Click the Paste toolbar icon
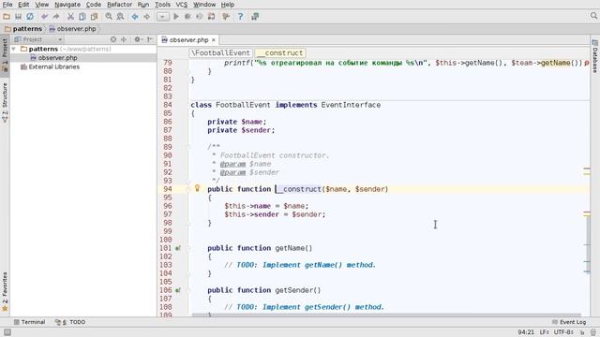The height and width of the screenshot is (337, 600). (94, 17)
